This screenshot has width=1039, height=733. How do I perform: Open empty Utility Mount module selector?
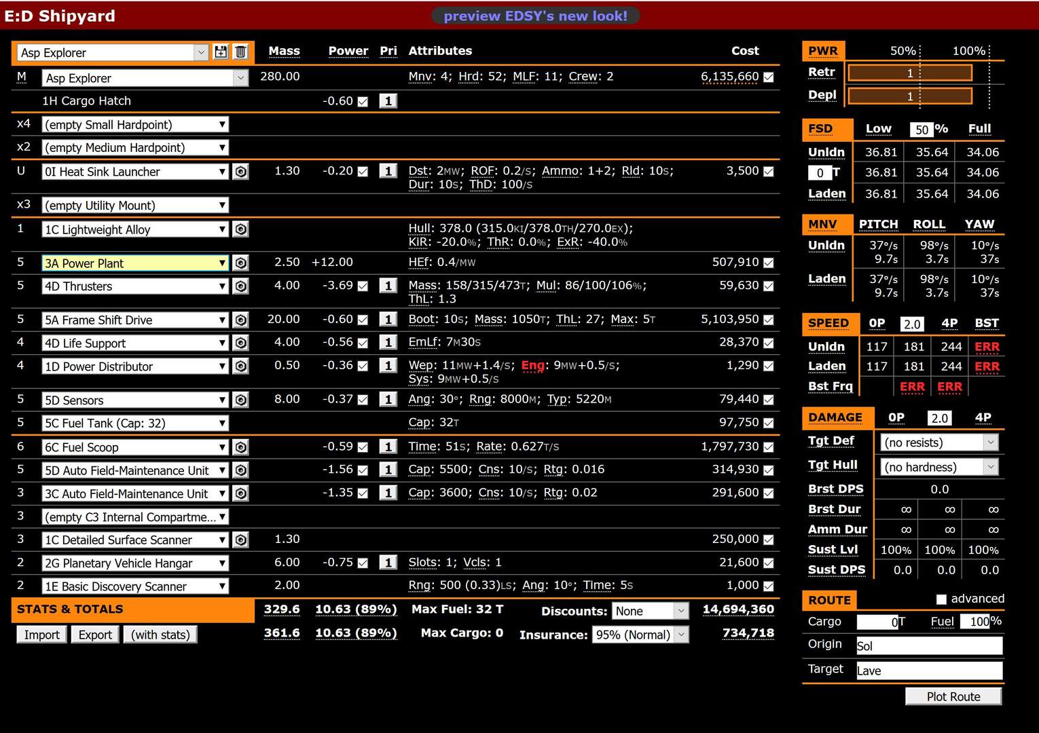(135, 205)
